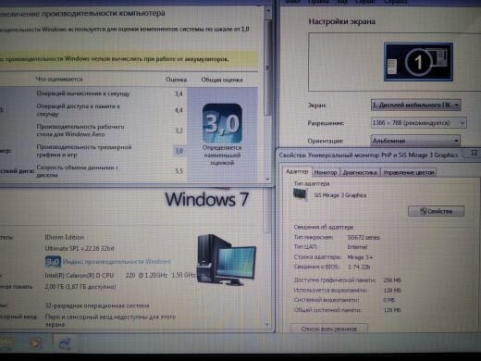
Task: Click the Общая оценка column header
Action: coord(222,80)
